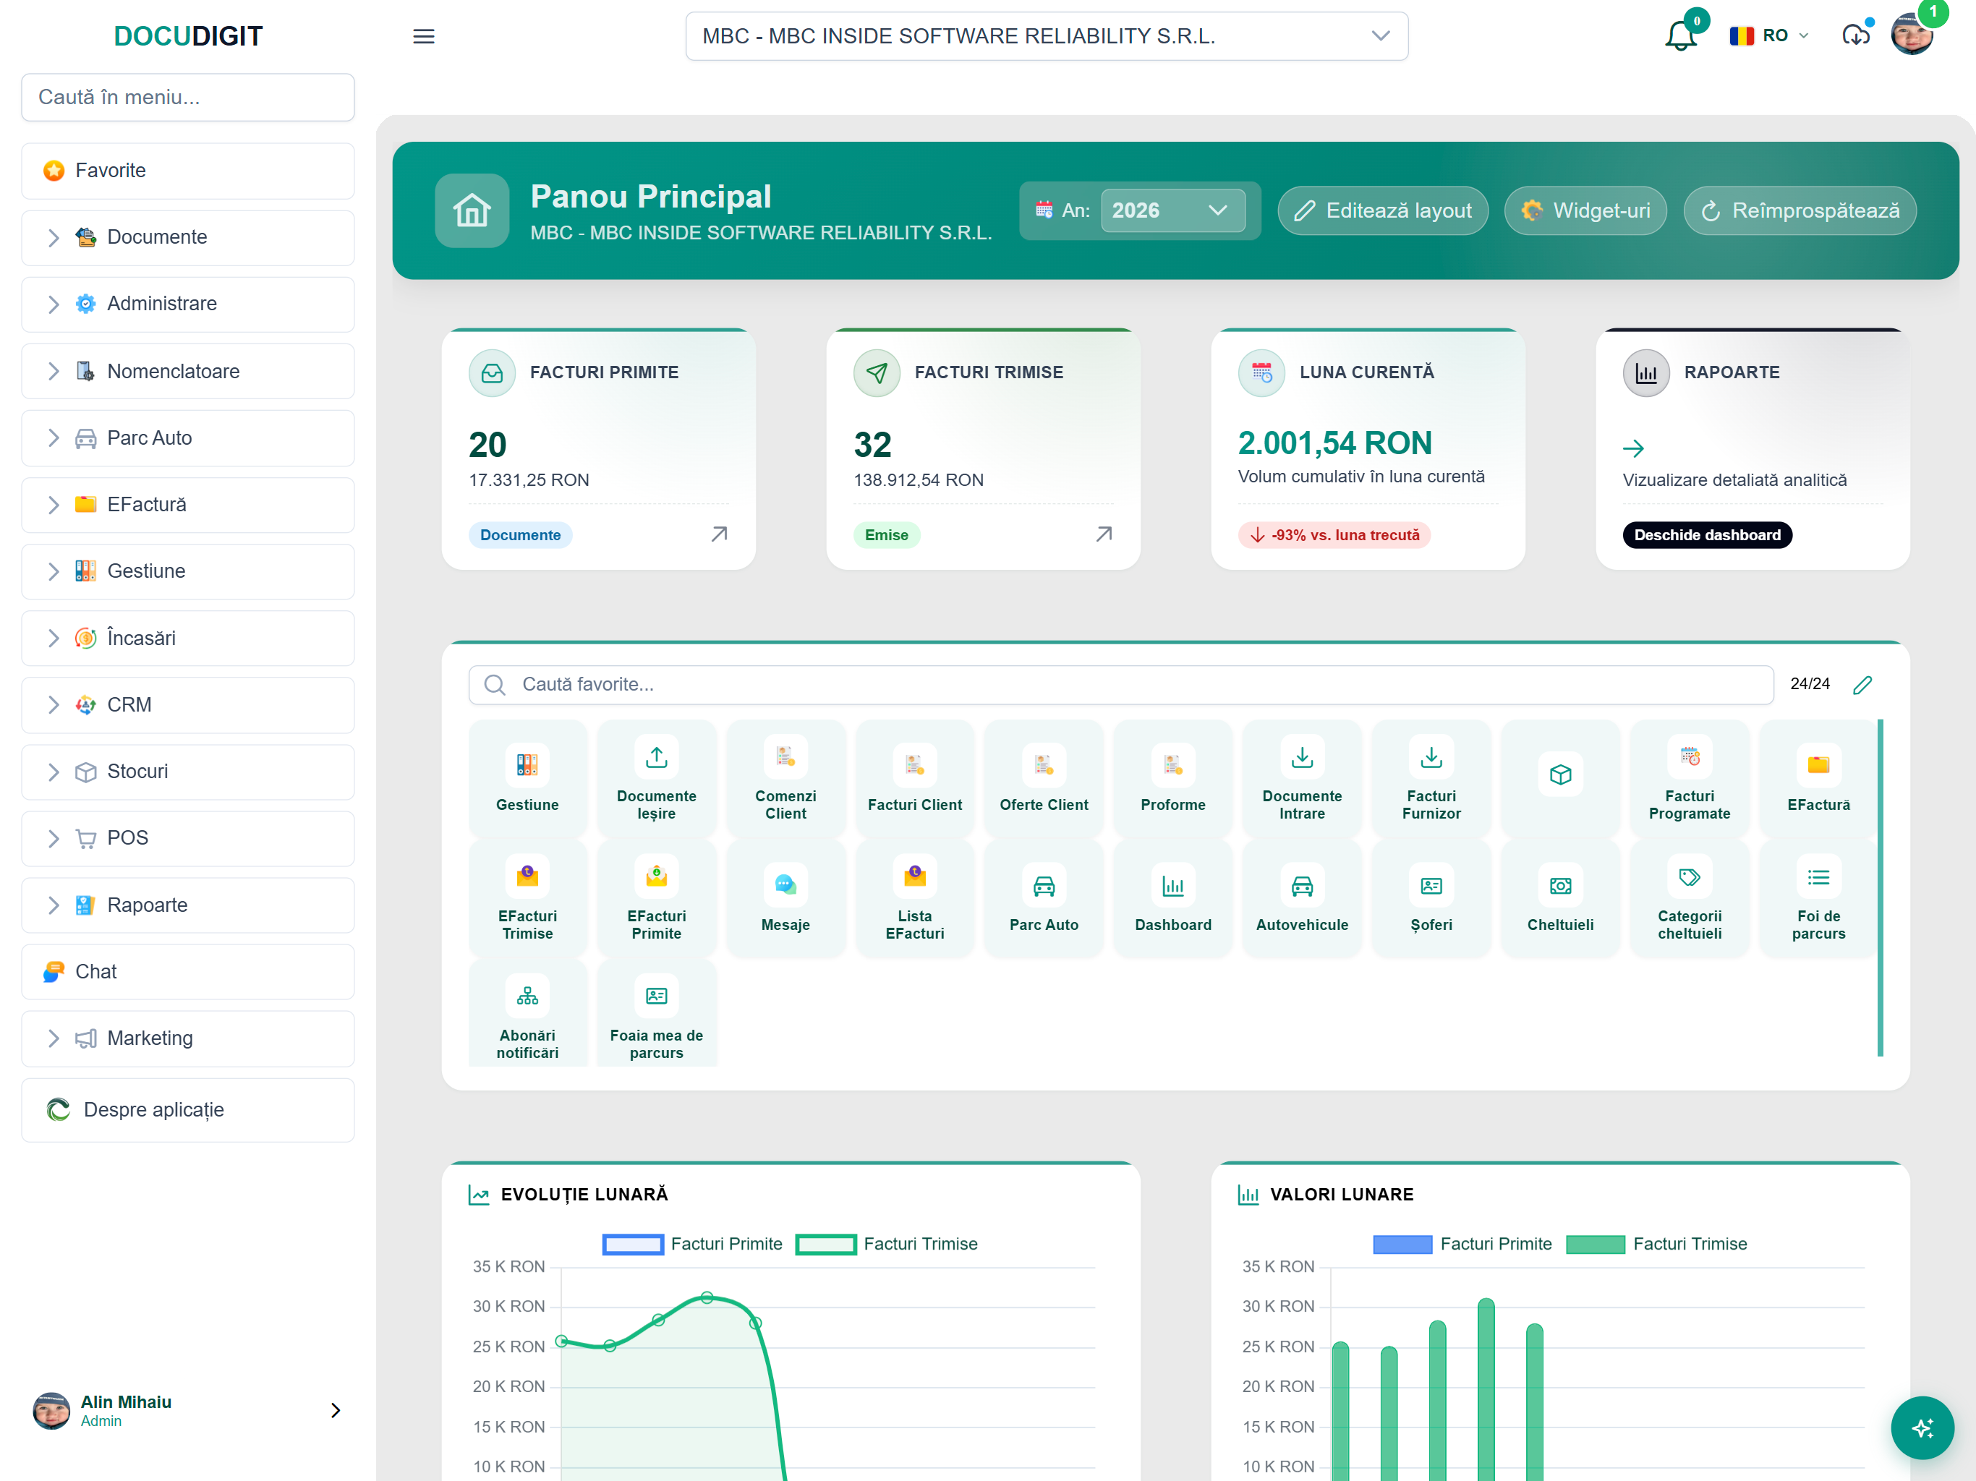Image resolution: width=1976 pixels, height=1481 pixels.
Task: Click the arrow in Rapoarte card
Action: (1633, 448)
